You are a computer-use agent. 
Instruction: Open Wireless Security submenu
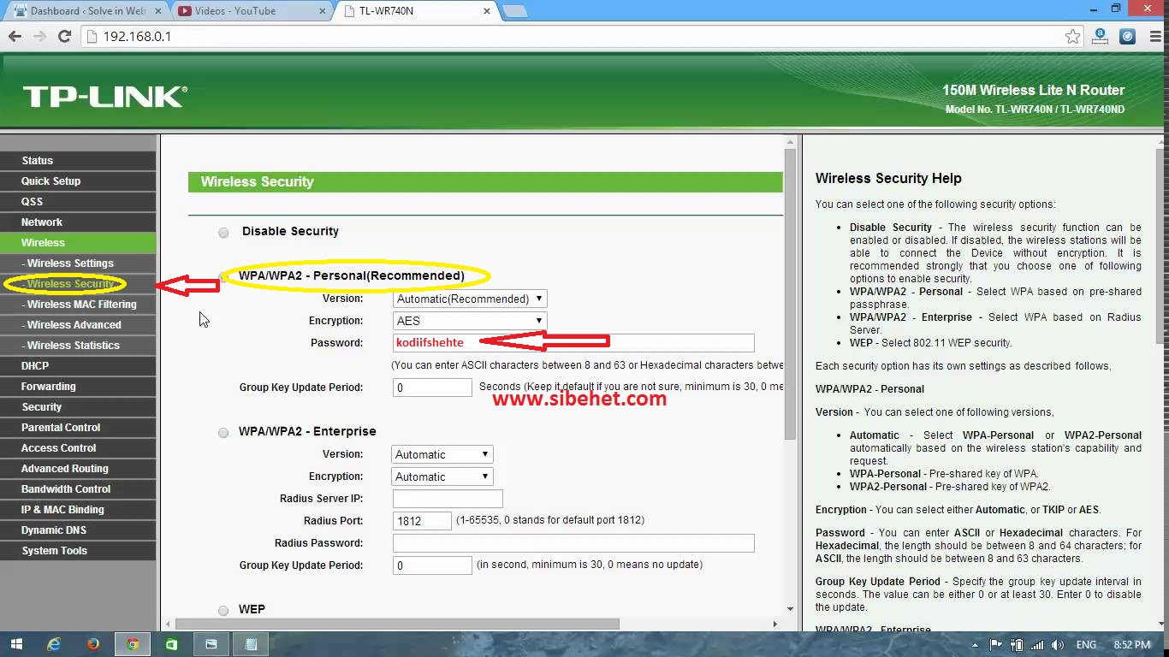coord(78,284)
